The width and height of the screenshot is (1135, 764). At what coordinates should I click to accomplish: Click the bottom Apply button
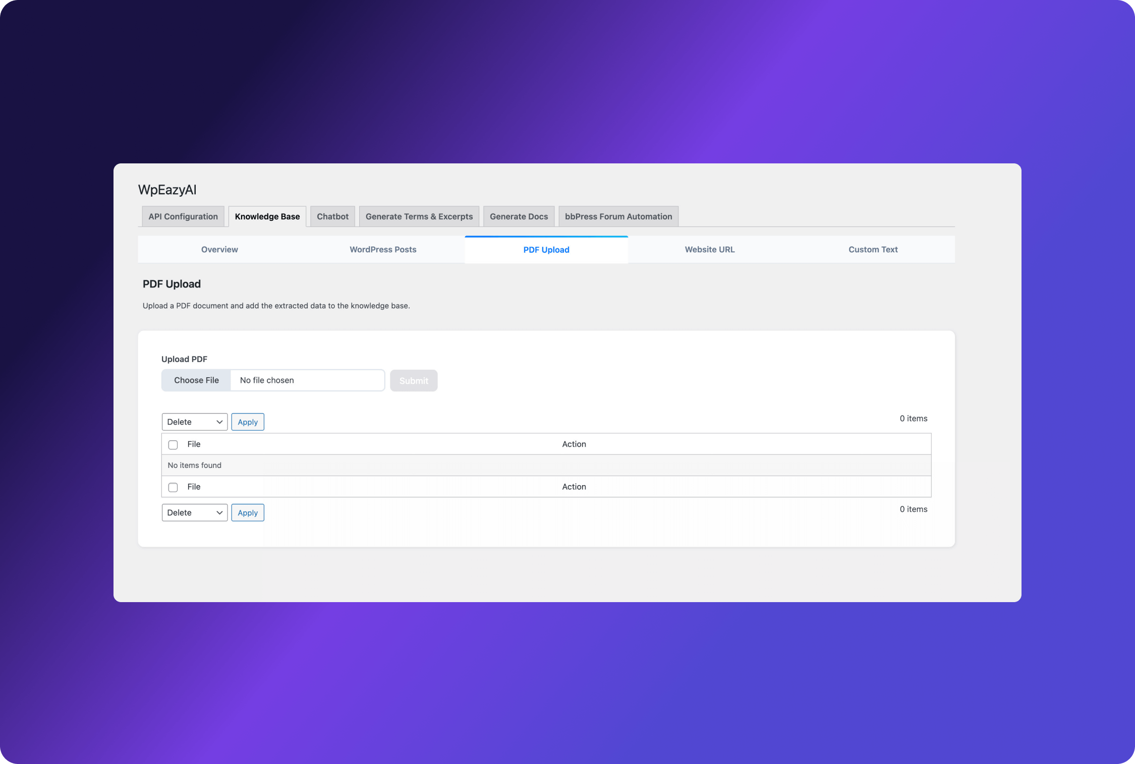click(x=247, y=513)
